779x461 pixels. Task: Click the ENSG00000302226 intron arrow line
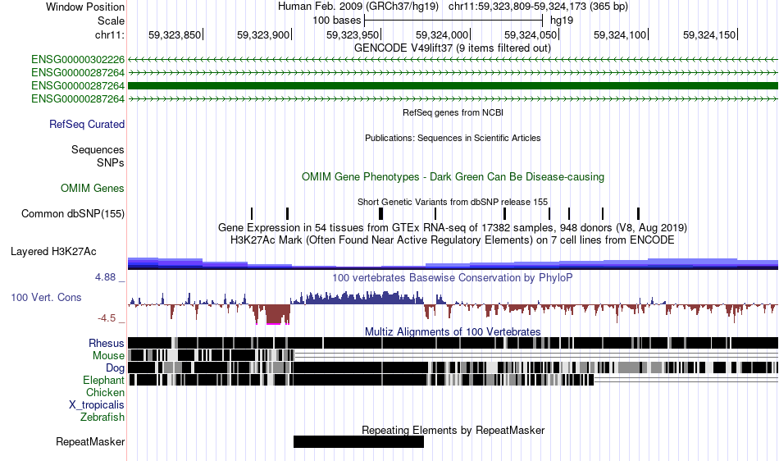[453, 60]
